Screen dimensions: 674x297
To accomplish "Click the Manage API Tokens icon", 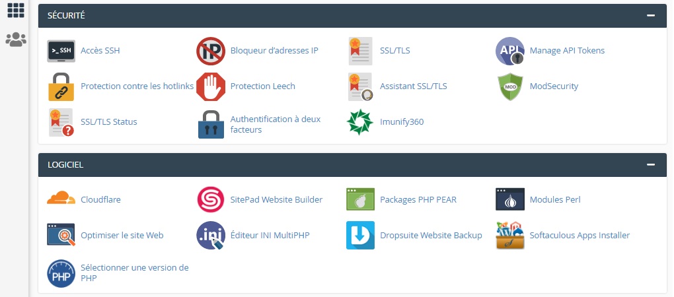I will coord(510,51).
